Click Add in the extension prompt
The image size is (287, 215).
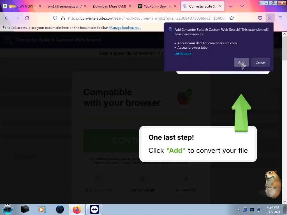click(x=241, y=62)
